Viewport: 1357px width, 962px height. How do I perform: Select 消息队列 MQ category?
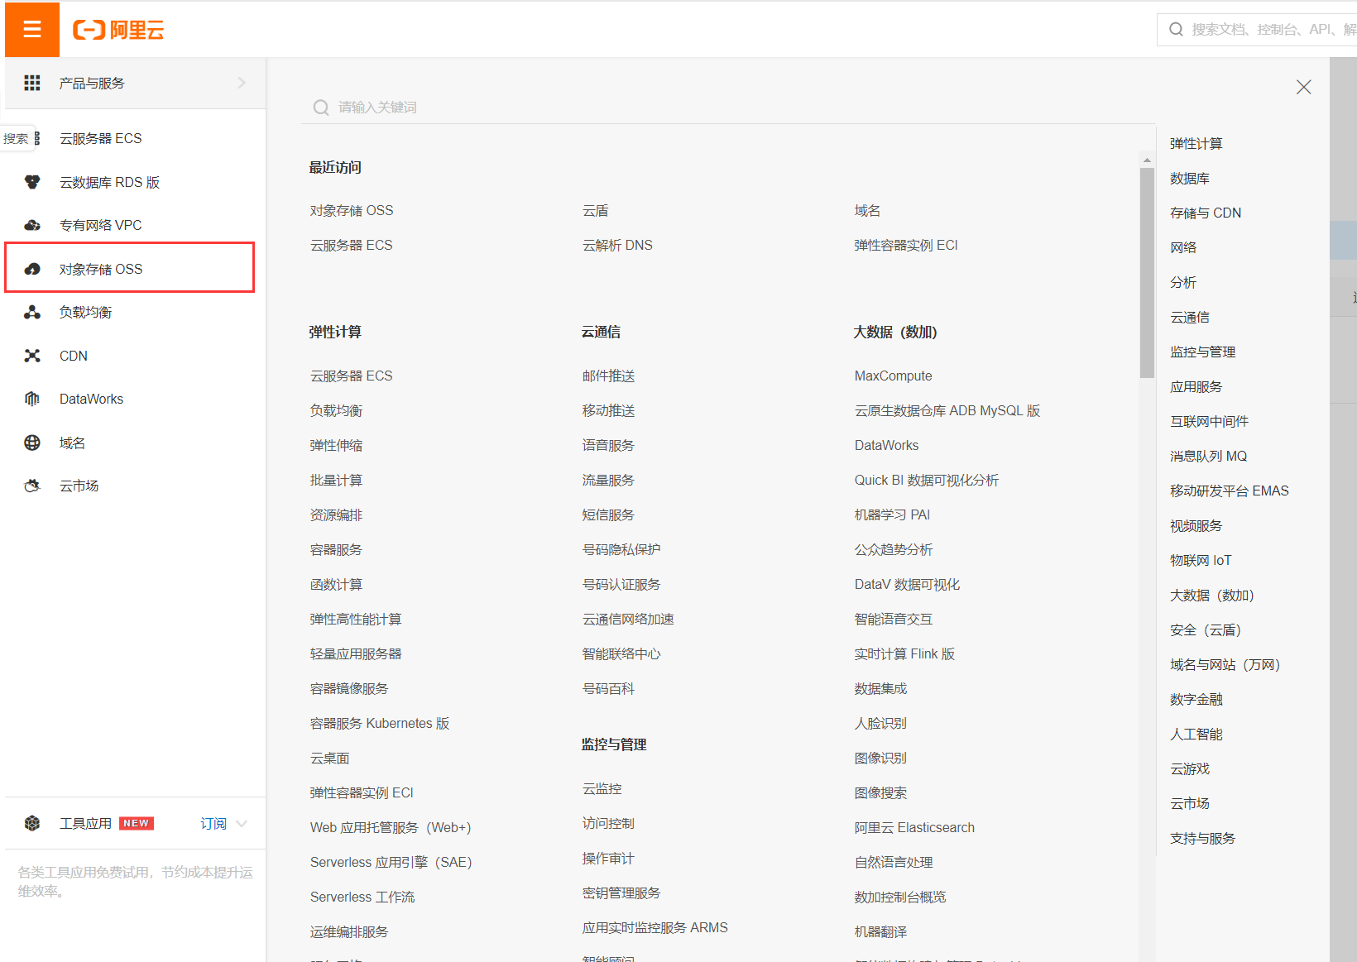click(x=1208, y=456)
